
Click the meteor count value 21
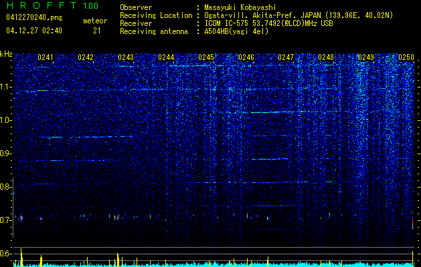[96, 31]
